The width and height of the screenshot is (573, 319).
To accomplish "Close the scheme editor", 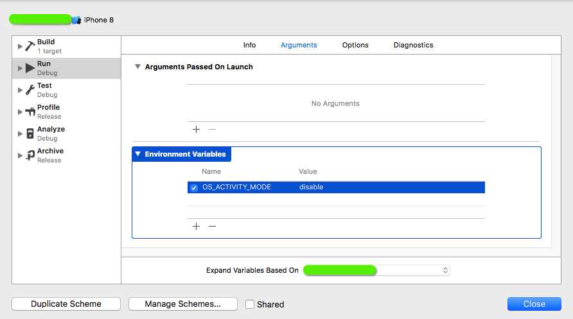I will [534, 304].
